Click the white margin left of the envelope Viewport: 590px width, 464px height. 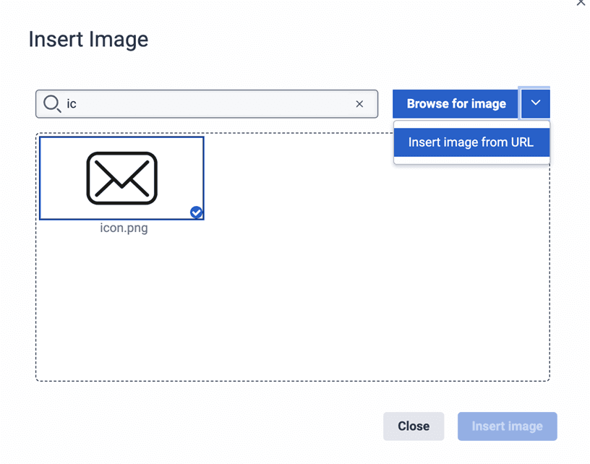[x=61, y=178]
